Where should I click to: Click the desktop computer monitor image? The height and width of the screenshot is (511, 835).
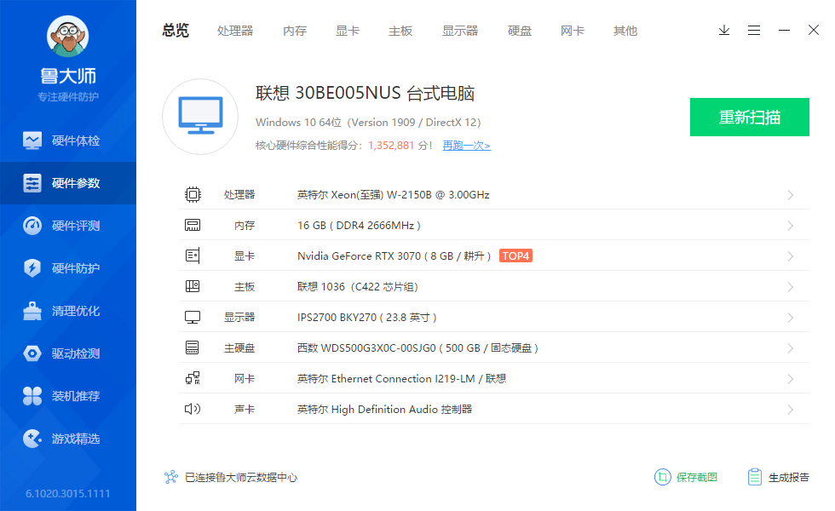[x=200, y=117]
